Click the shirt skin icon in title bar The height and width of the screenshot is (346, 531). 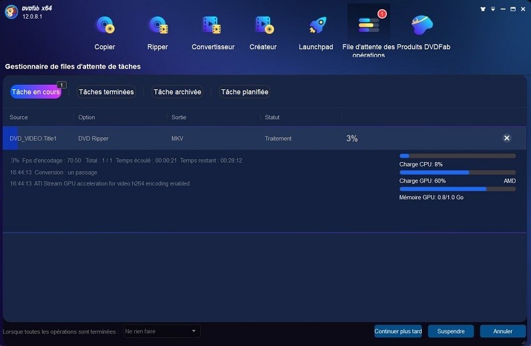click(x=483, y=9)
